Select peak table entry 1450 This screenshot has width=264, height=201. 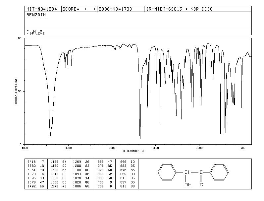(x=54, y=166)
